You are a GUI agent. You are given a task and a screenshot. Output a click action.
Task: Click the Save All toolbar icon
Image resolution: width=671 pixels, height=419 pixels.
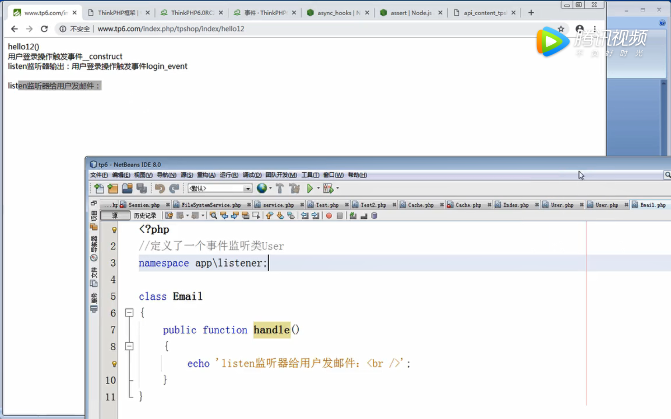coord(141,188)
